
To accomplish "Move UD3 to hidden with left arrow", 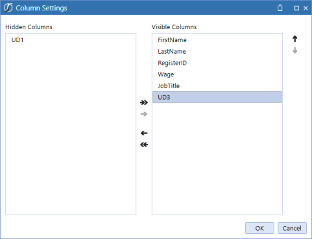I will (x=144, y=133).
